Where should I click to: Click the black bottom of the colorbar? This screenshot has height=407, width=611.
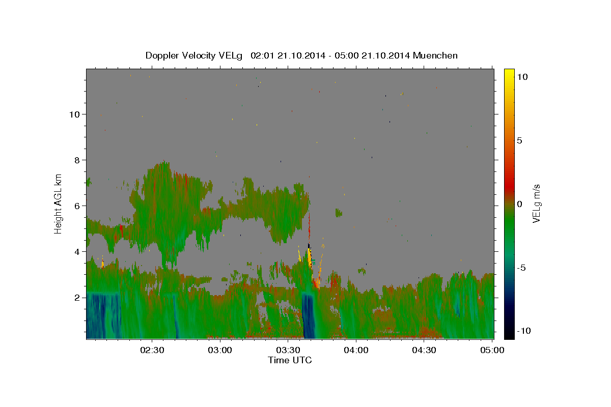point(509,333)
